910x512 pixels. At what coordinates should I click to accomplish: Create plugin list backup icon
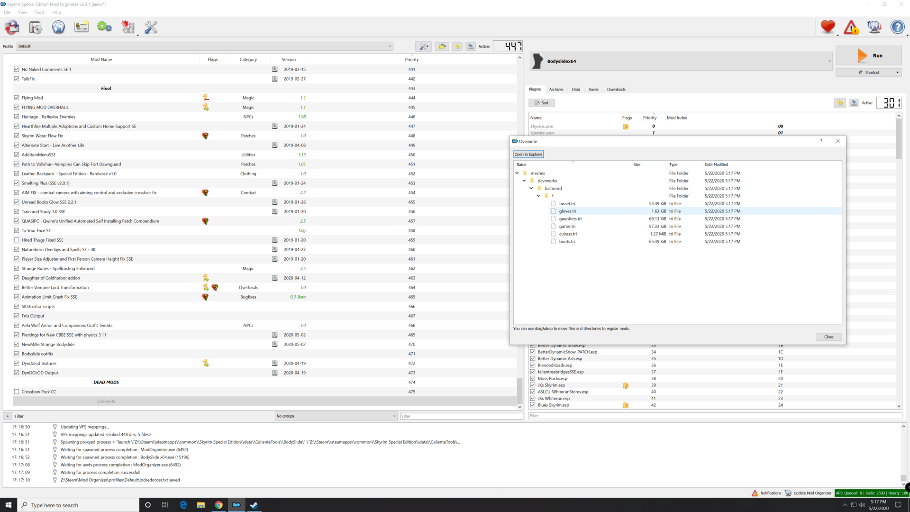click(x=854, y=103)
